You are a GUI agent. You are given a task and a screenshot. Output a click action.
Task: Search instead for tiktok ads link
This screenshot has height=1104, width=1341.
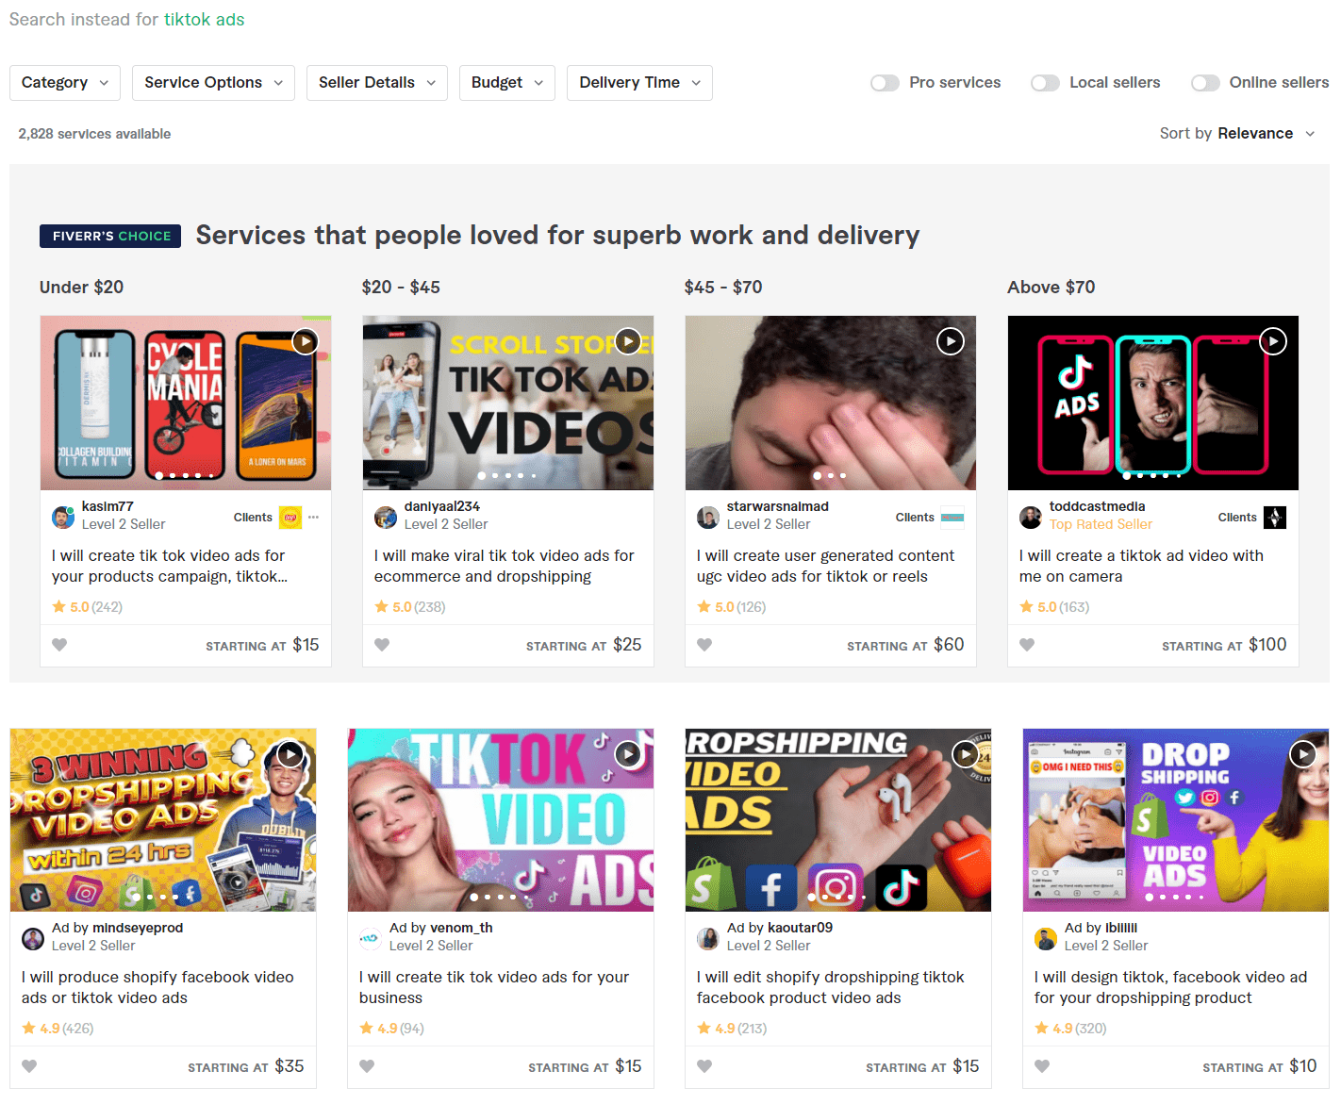click(205, 20)
